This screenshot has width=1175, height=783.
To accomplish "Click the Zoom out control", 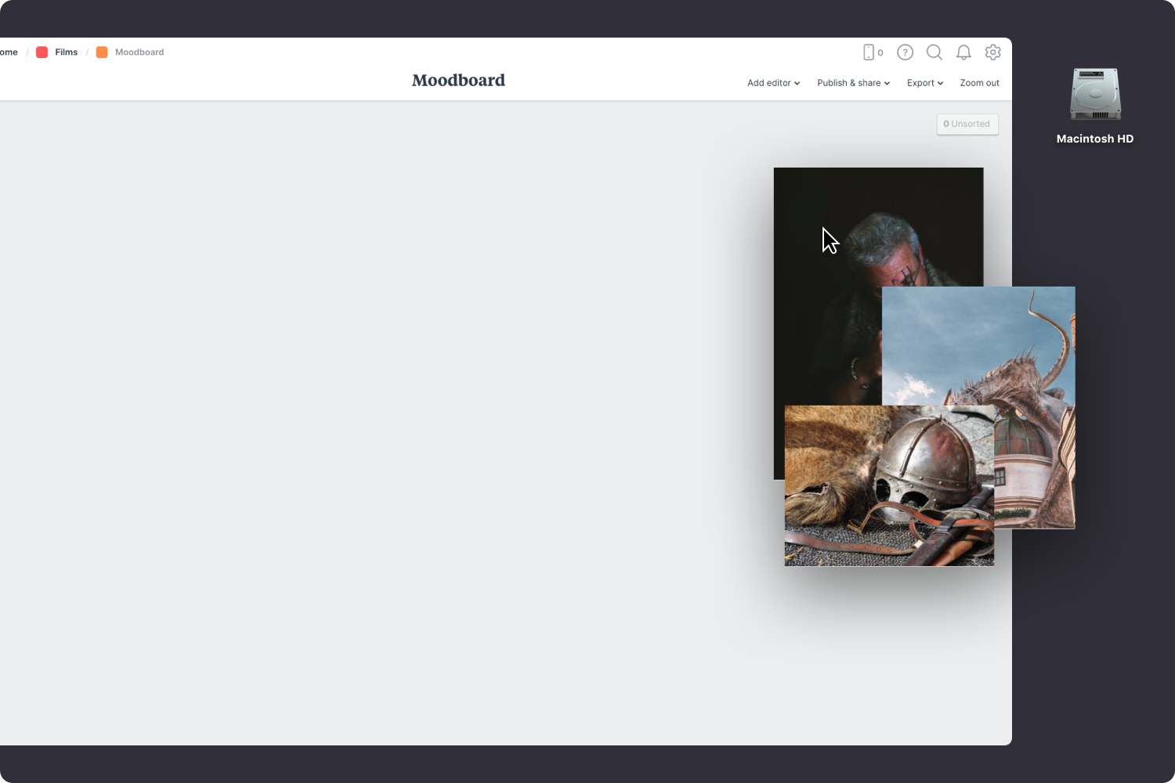I will point(979,83).
